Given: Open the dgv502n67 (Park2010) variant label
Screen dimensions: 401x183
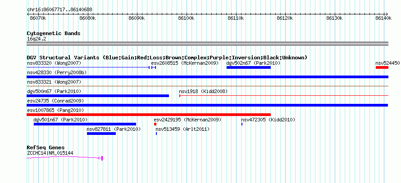Looking at the screenshot, I should point(253,63).
